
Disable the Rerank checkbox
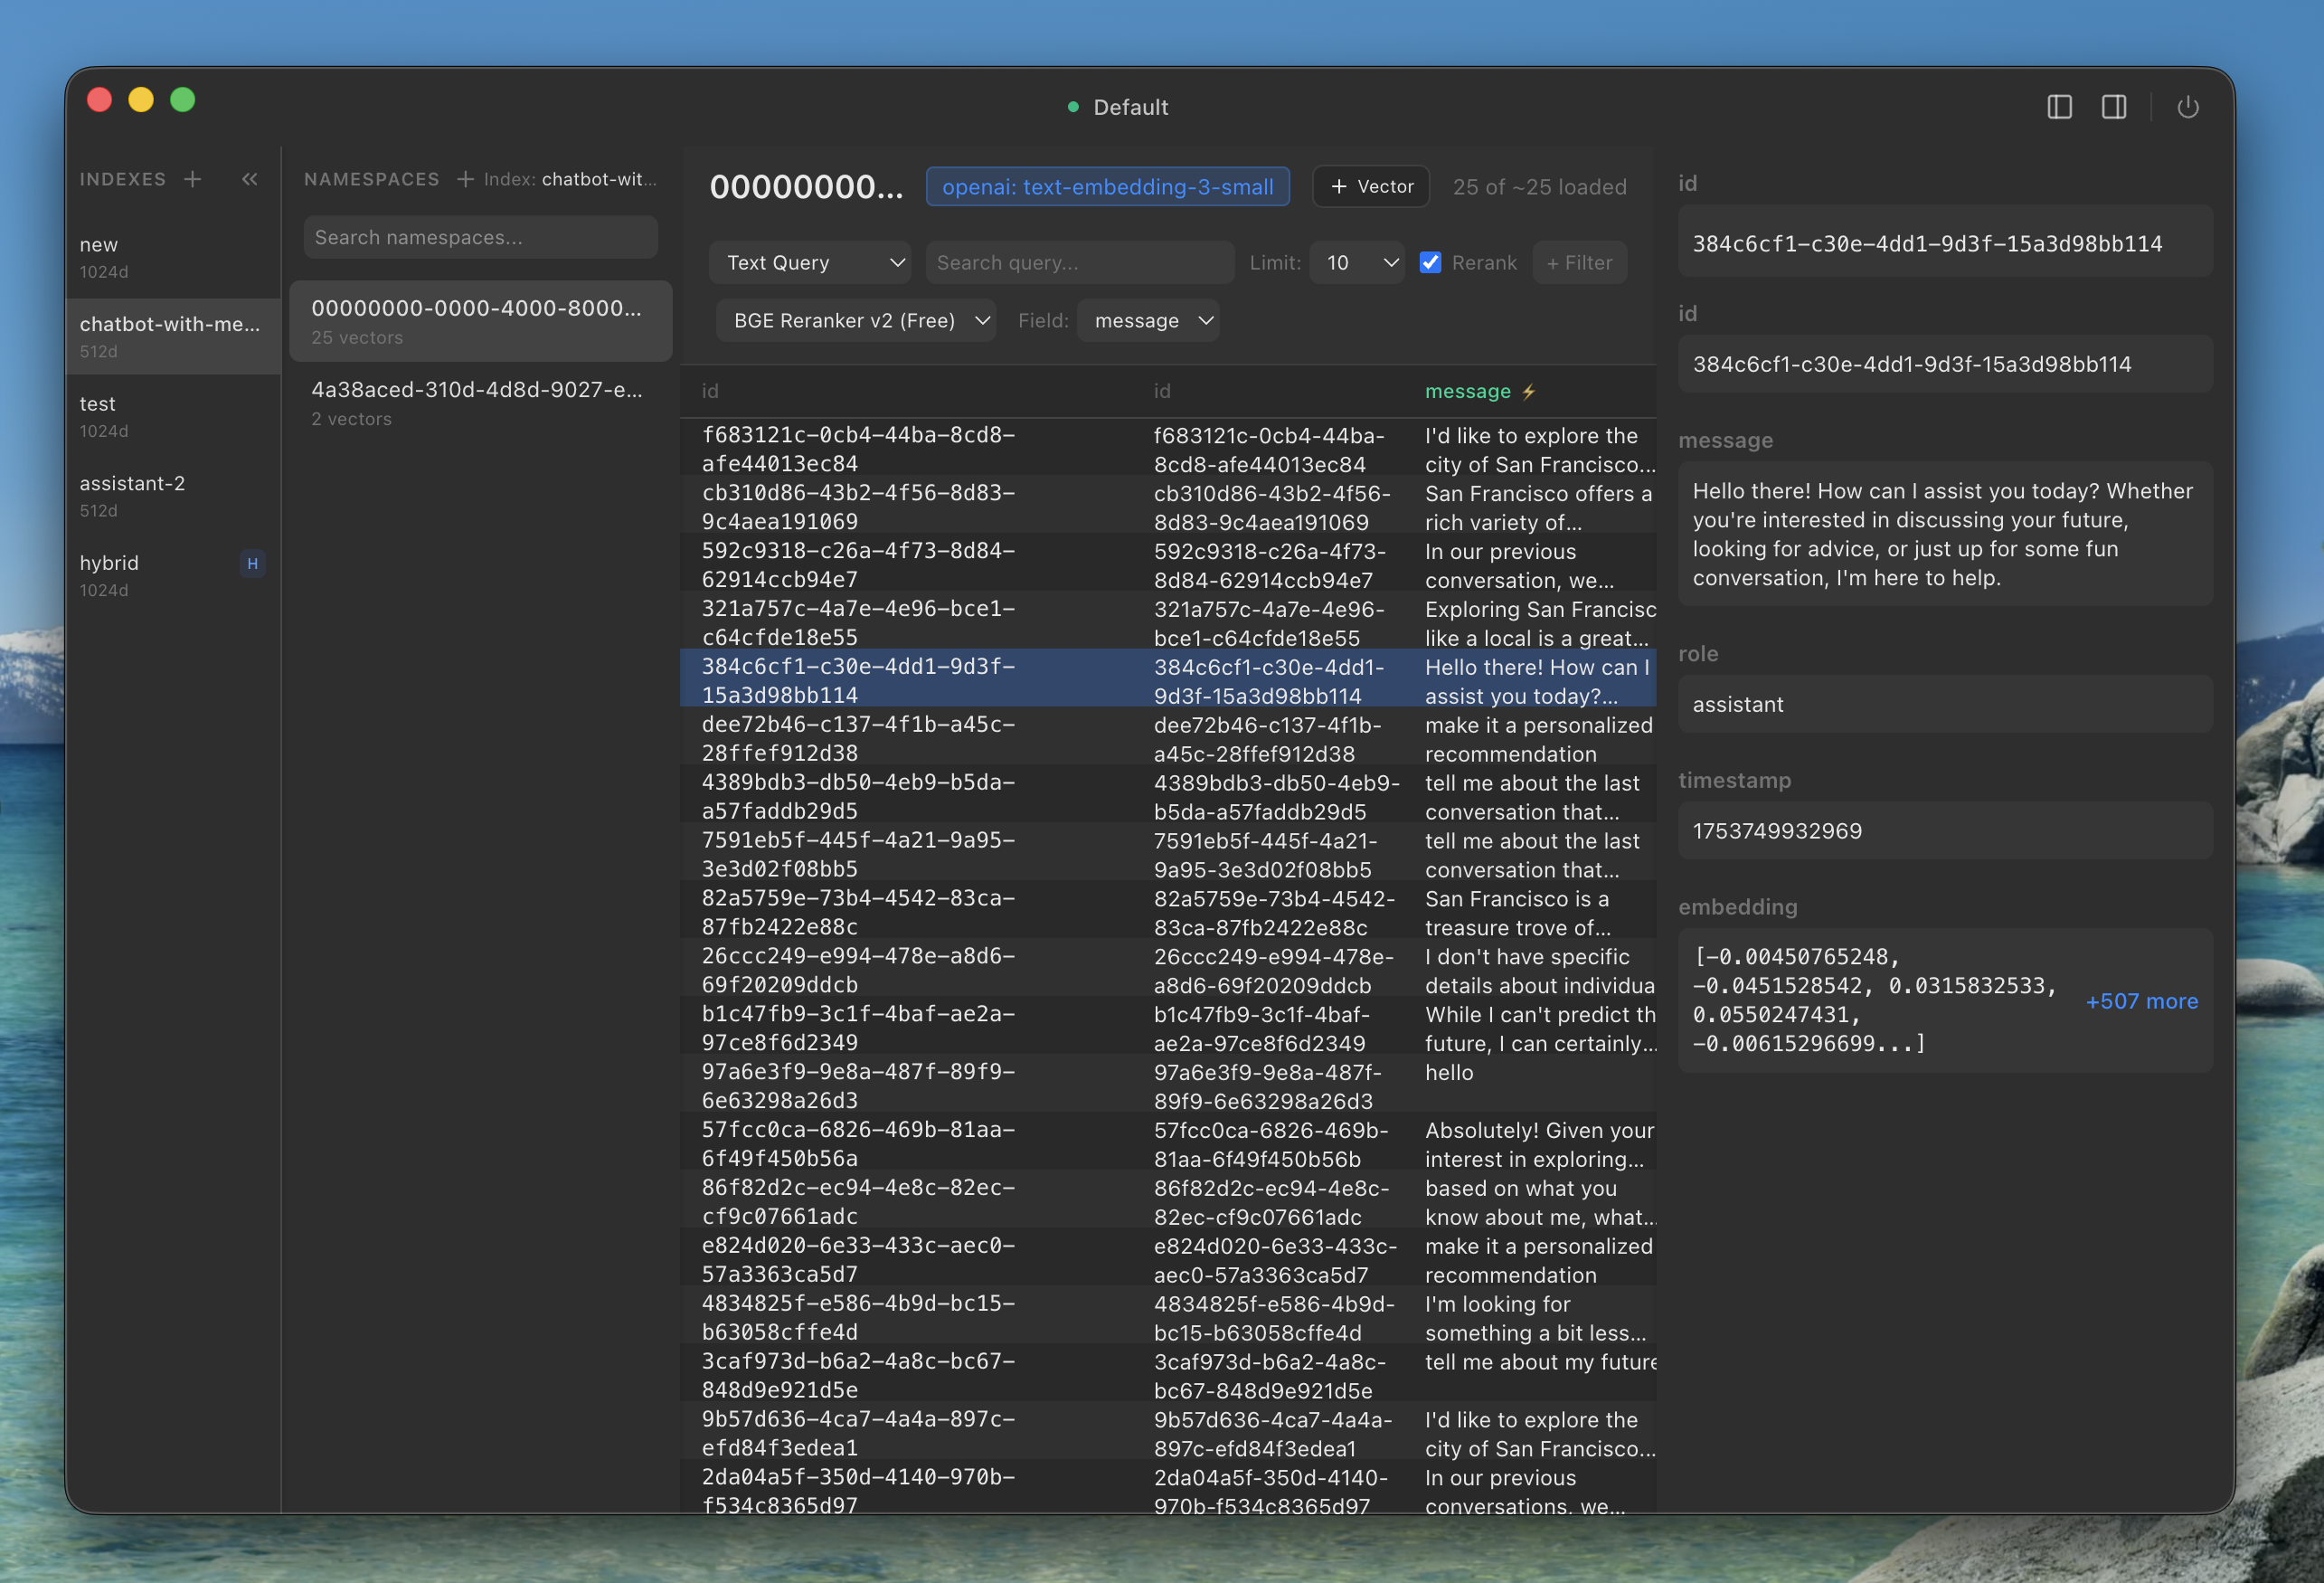tap(1431, 262)
